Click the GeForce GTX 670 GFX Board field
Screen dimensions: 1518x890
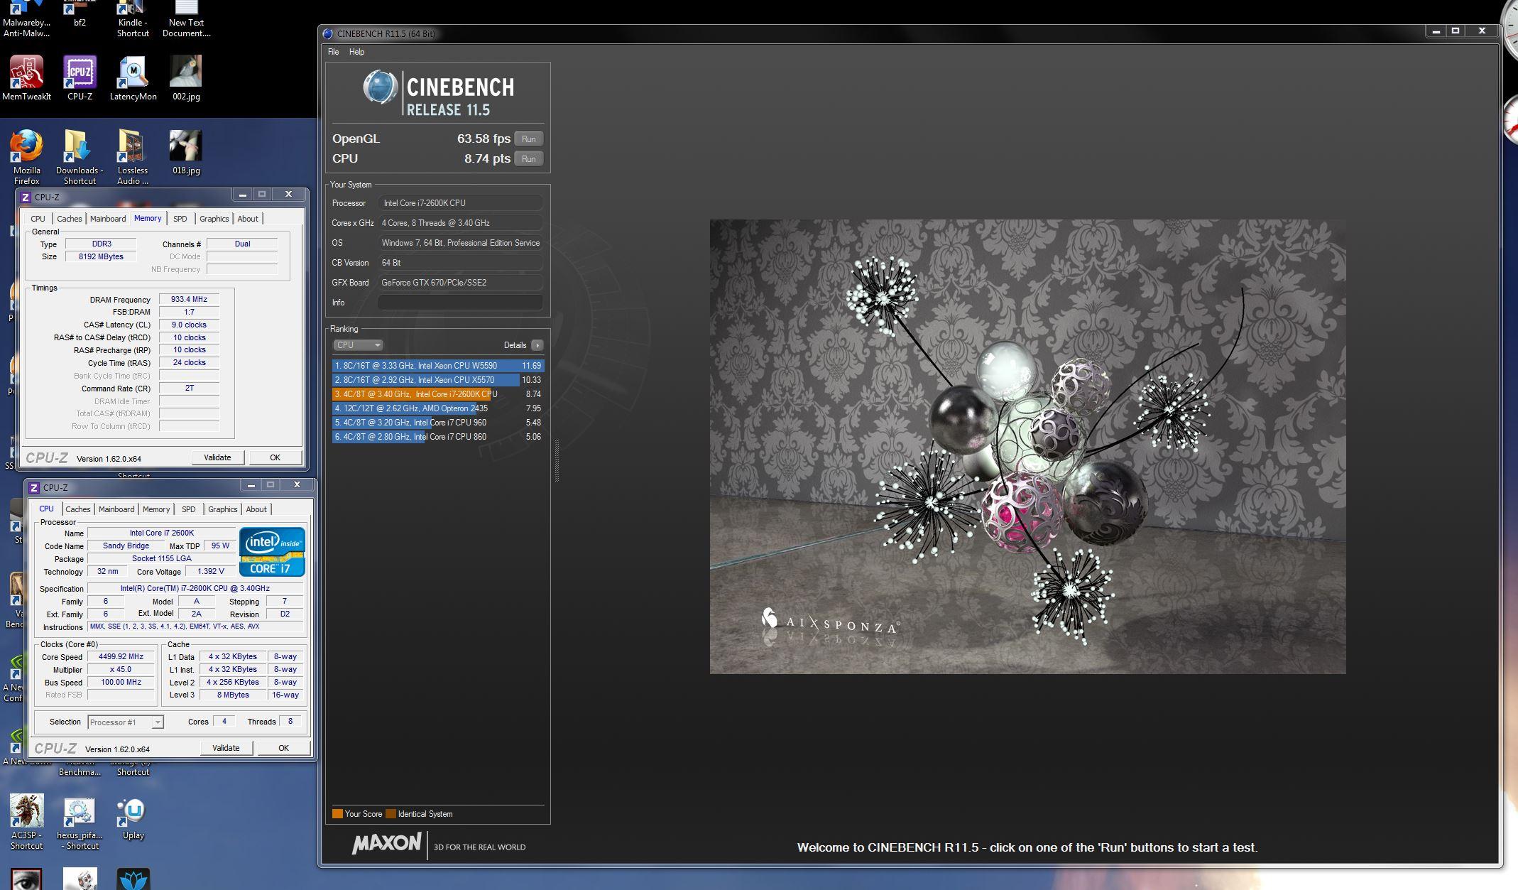tap(460, 283)
